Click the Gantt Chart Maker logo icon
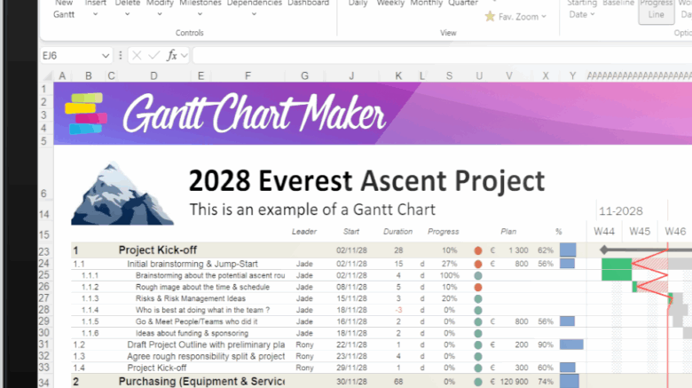The image size is (692, 388). pos(85,114)
